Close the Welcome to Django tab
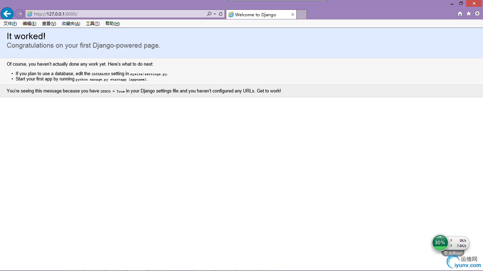483x271 pixels. [x=293, y=14]
